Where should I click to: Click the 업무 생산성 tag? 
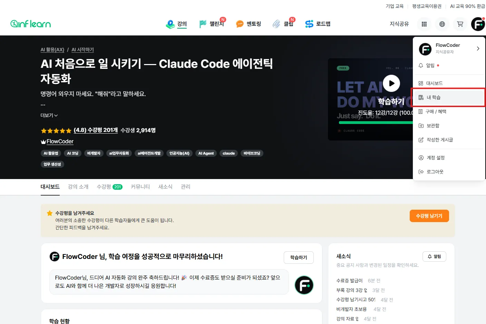[x=52, y=164]
